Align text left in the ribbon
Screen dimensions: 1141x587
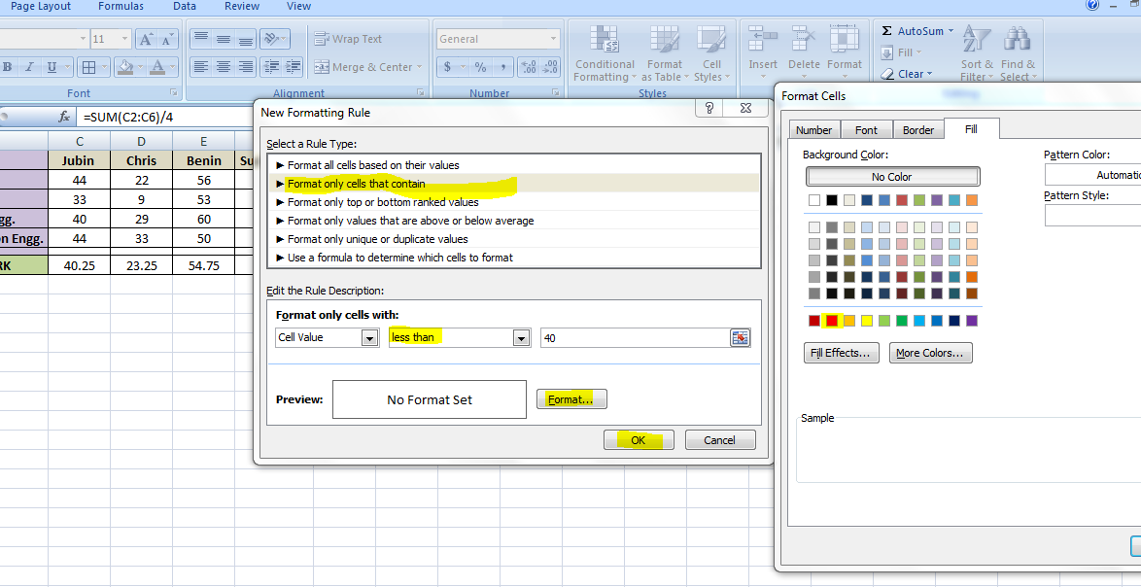coord(201,66)
